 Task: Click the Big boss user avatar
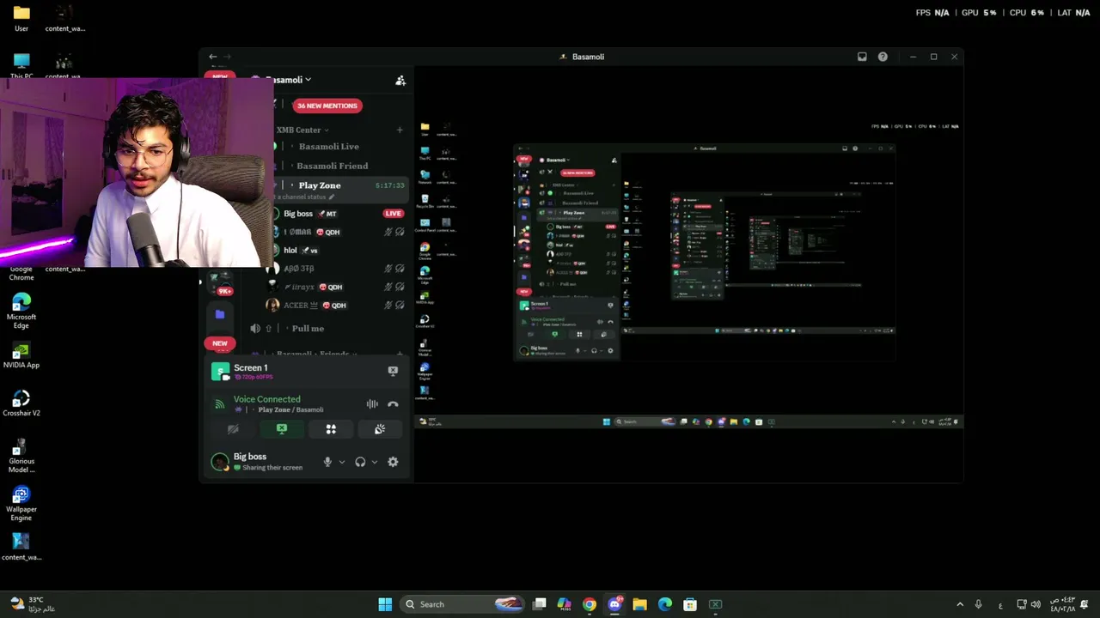click(x=220, y=462)
